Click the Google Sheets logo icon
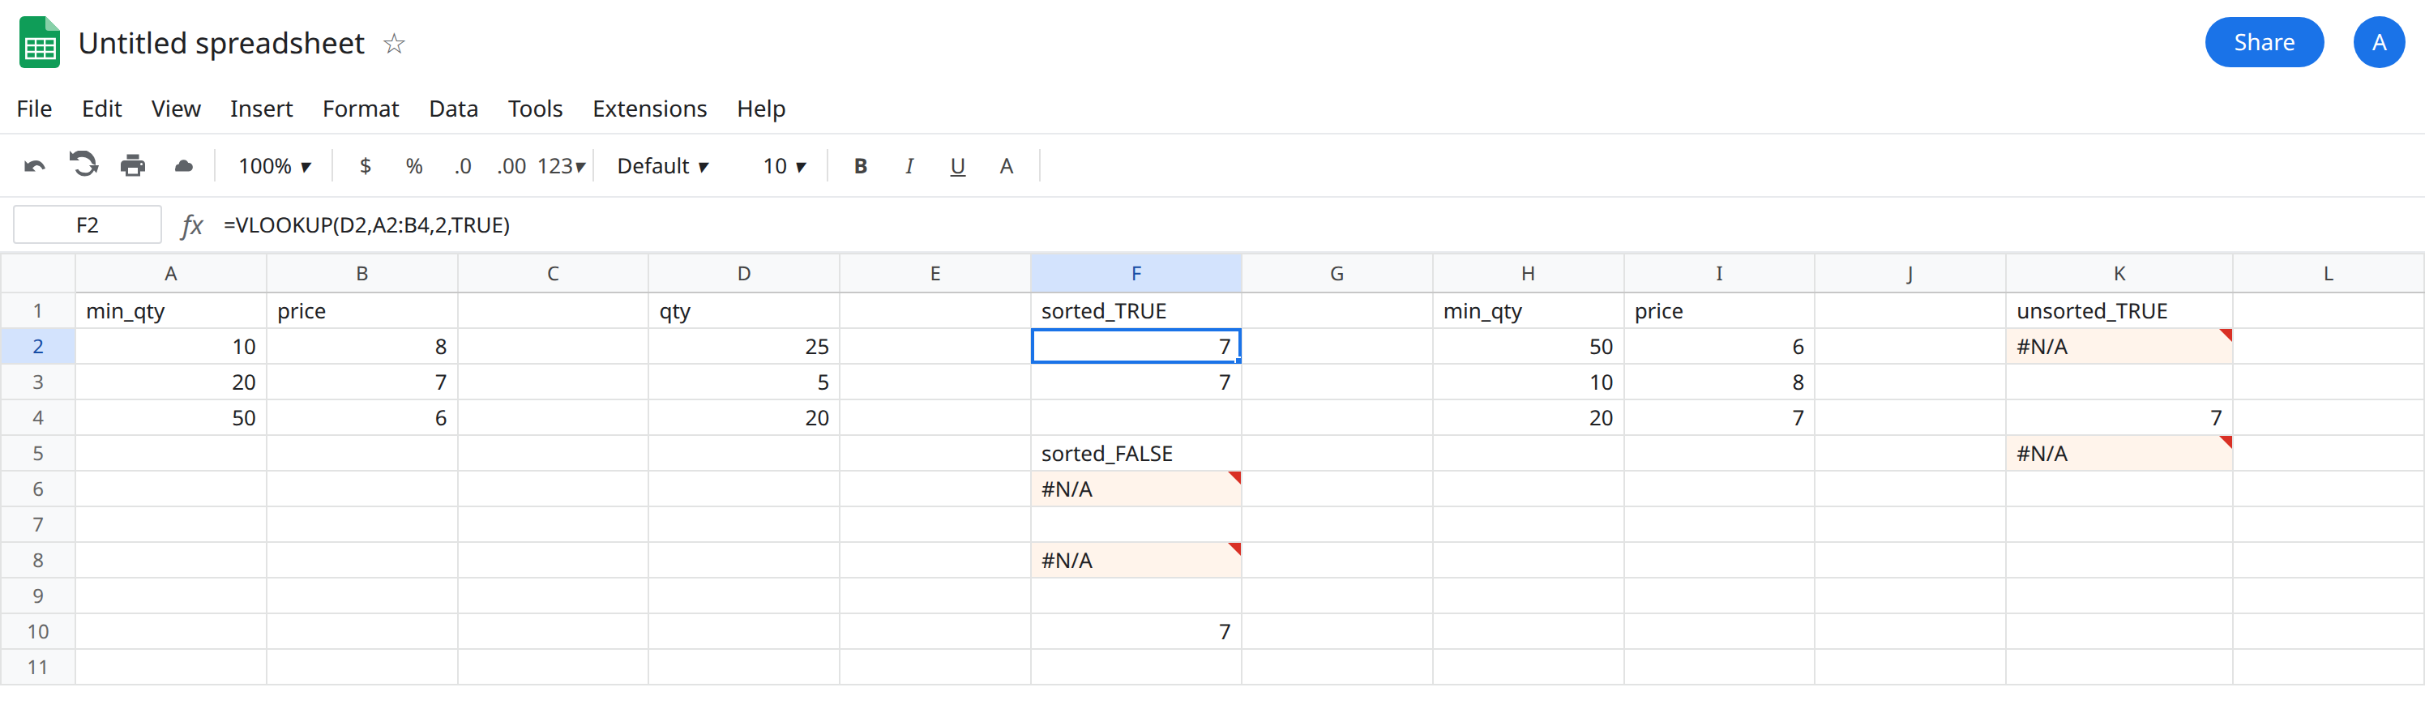The height and width of the screenshot is (713, 2425). coord(40,42)
